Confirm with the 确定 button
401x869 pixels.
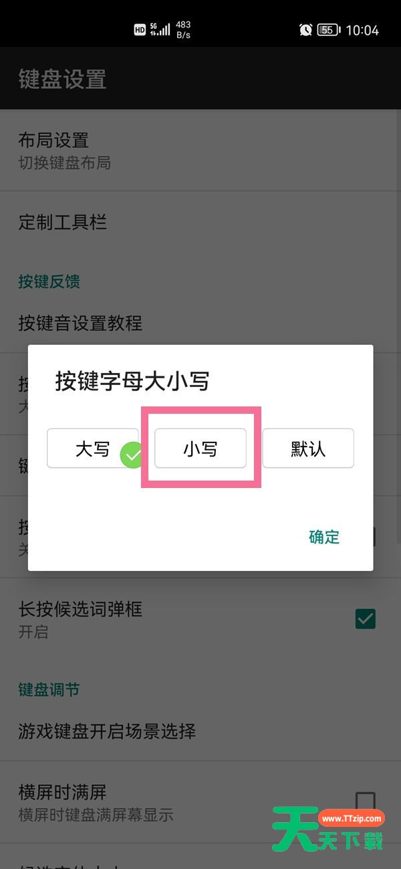tap(324, 537)
